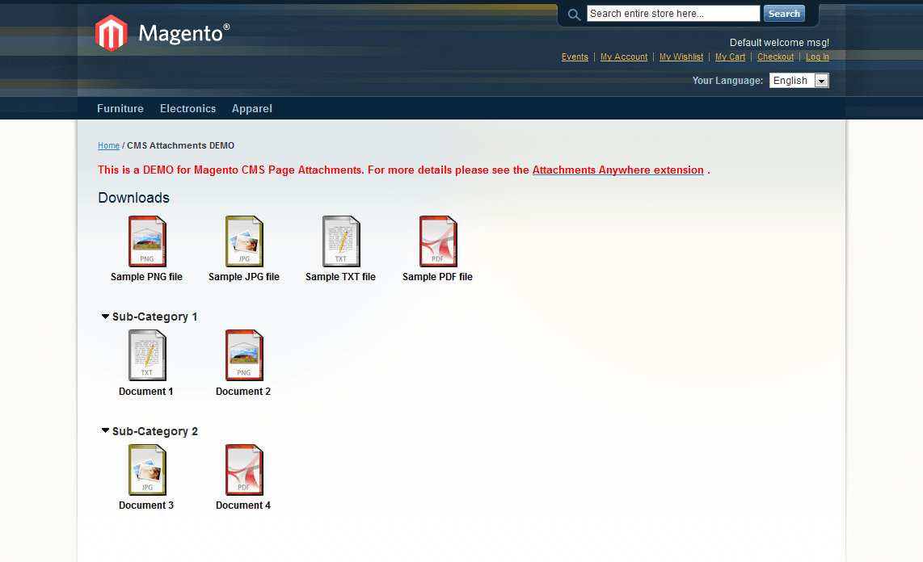923x562 pixels.
Task: Follow the Attachments Anywhere extension link
Action: (x=617, y=170)
